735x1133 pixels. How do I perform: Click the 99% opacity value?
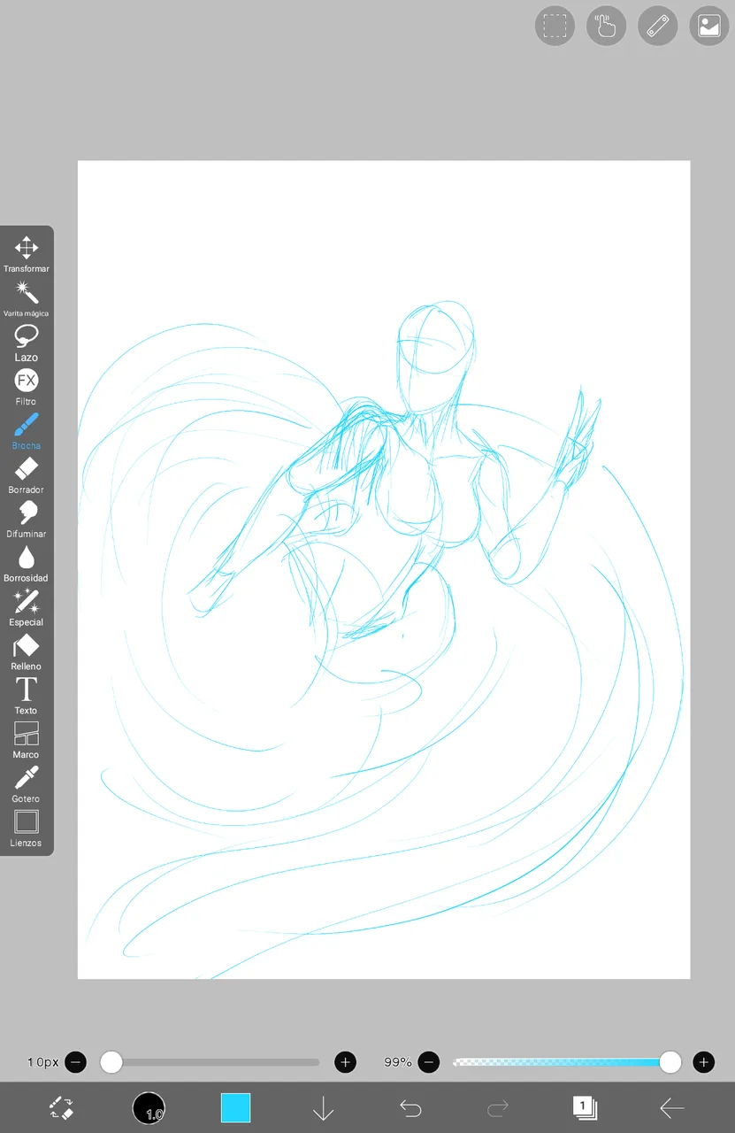pyautogui.click(x=398, y=1062)
